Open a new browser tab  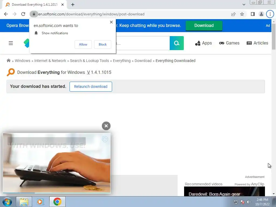click(73, 5)
